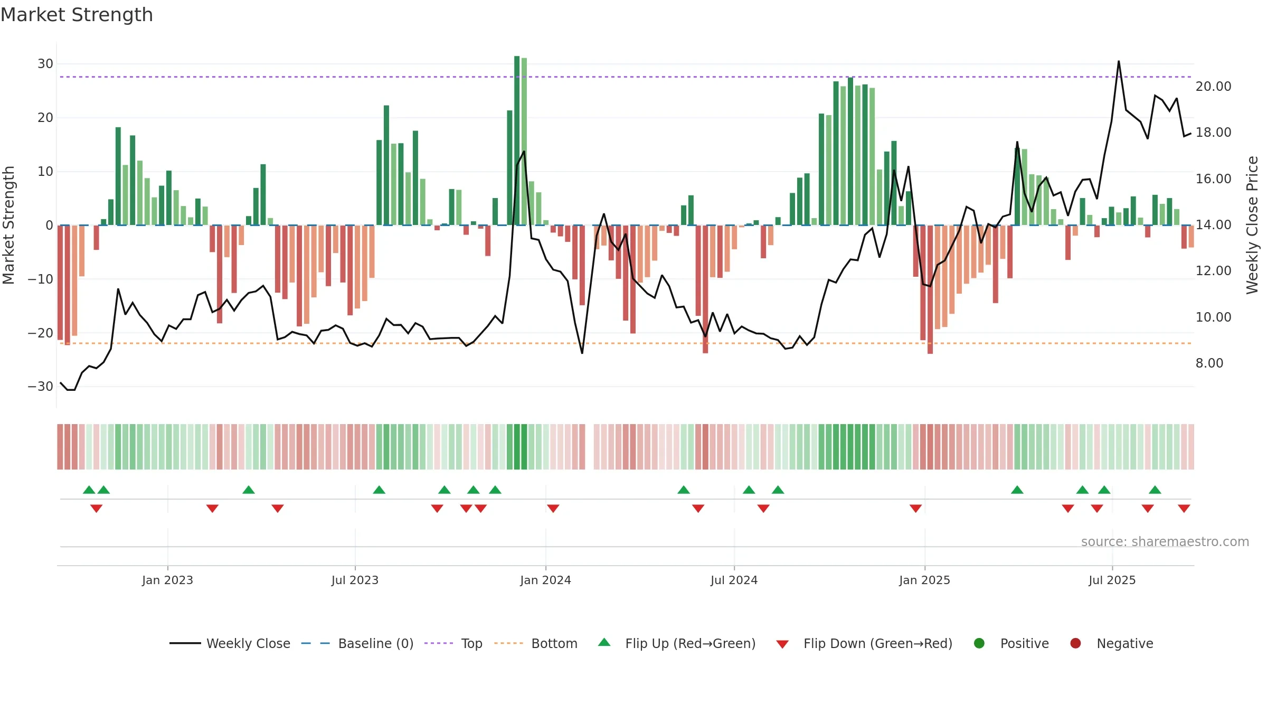
Task: Click the red Negative legend circle
Action: click(x=1075, y=643)
